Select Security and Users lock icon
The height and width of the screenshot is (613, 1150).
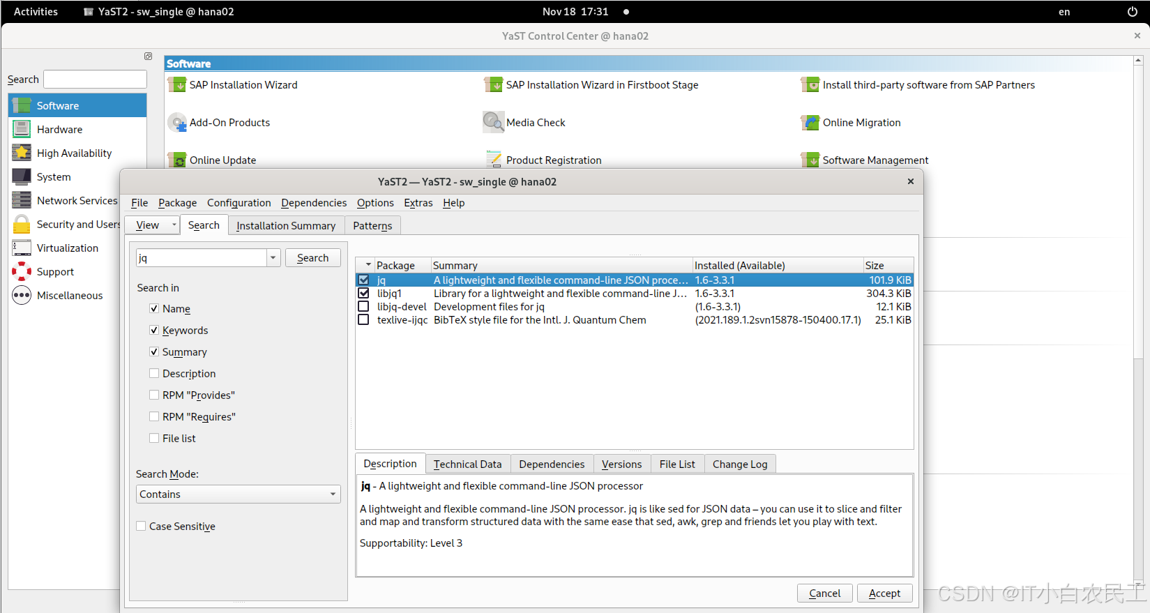click(22, 224)
